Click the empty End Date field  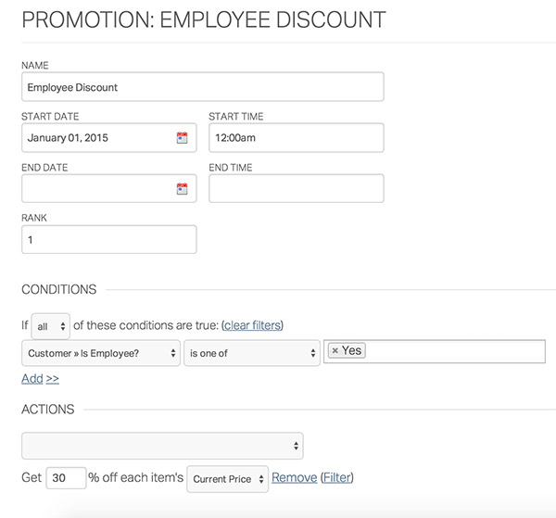click(x=97, y=189)
